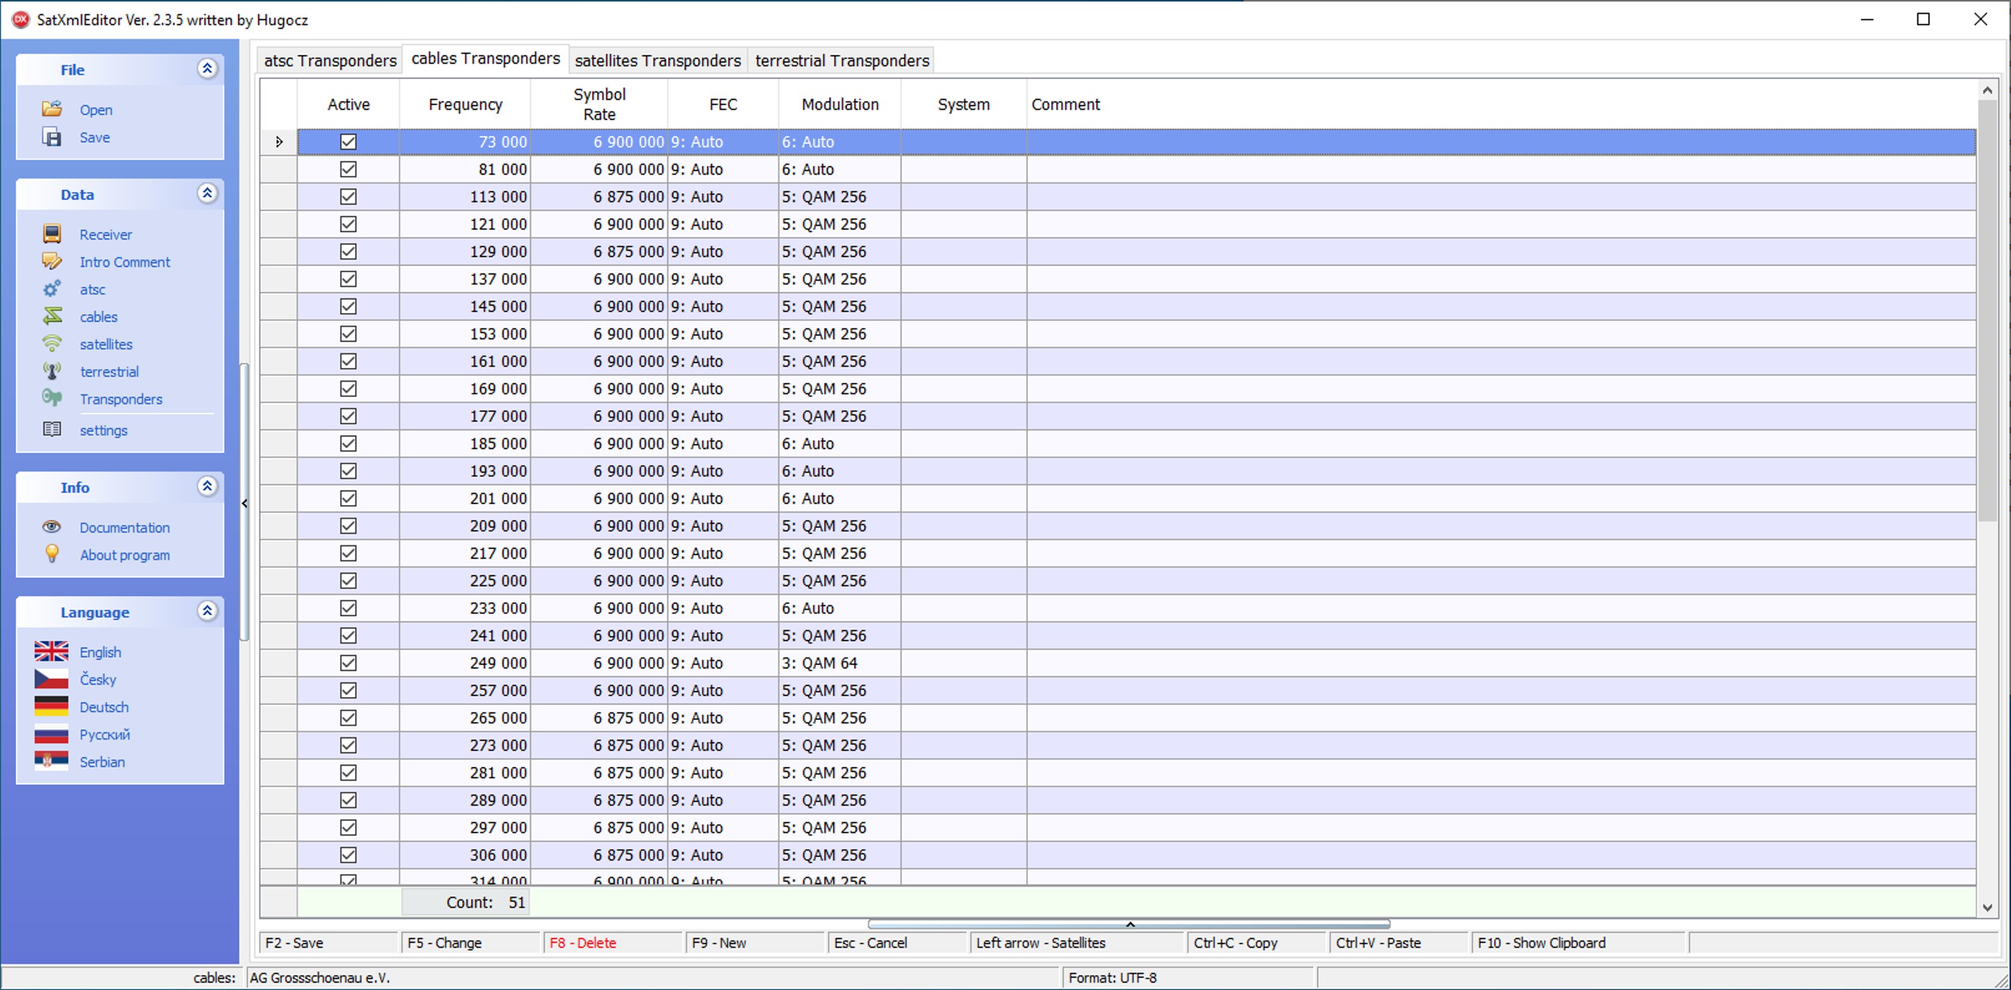
Task: Toggle Active checkbox for 145 000
Action: (x=348, y=306)
